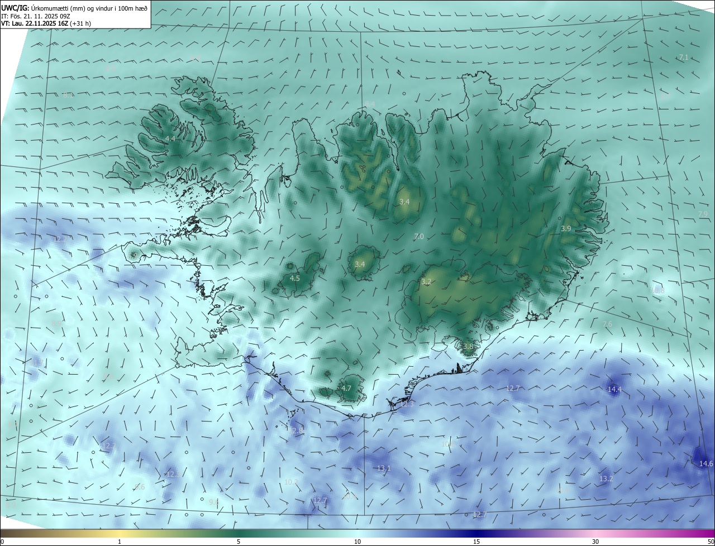Click the 10 tick on the color scale
Screen dimensions: 715x546
click(x=357, y=542)
